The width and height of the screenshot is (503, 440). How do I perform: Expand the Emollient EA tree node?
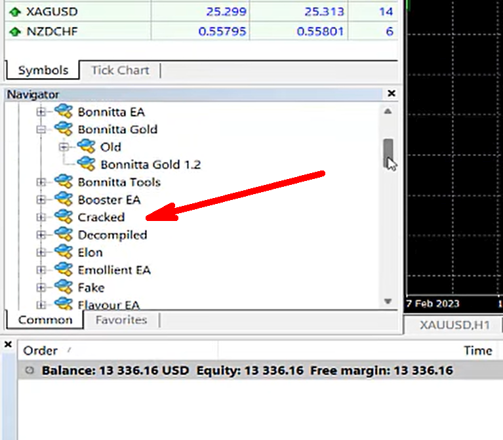(41, 270)
